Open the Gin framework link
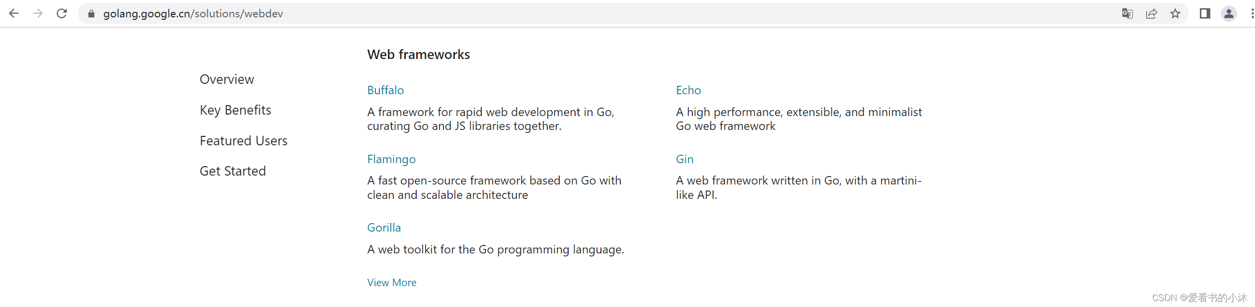Viewport: 1255px width, 307px height. [684, 159]
